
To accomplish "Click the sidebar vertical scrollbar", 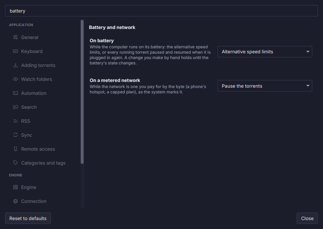I will click(x=82, y=92).
